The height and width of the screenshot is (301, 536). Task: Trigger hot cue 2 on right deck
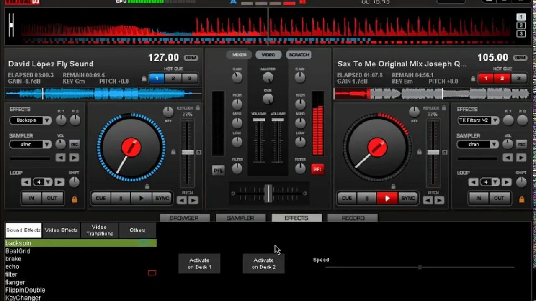pyautogui.click(x=502, y=78)
